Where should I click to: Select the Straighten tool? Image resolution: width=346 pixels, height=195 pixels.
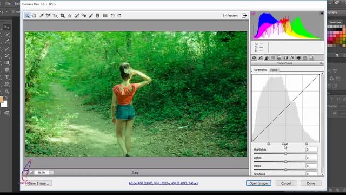click(x=70, y=16)
